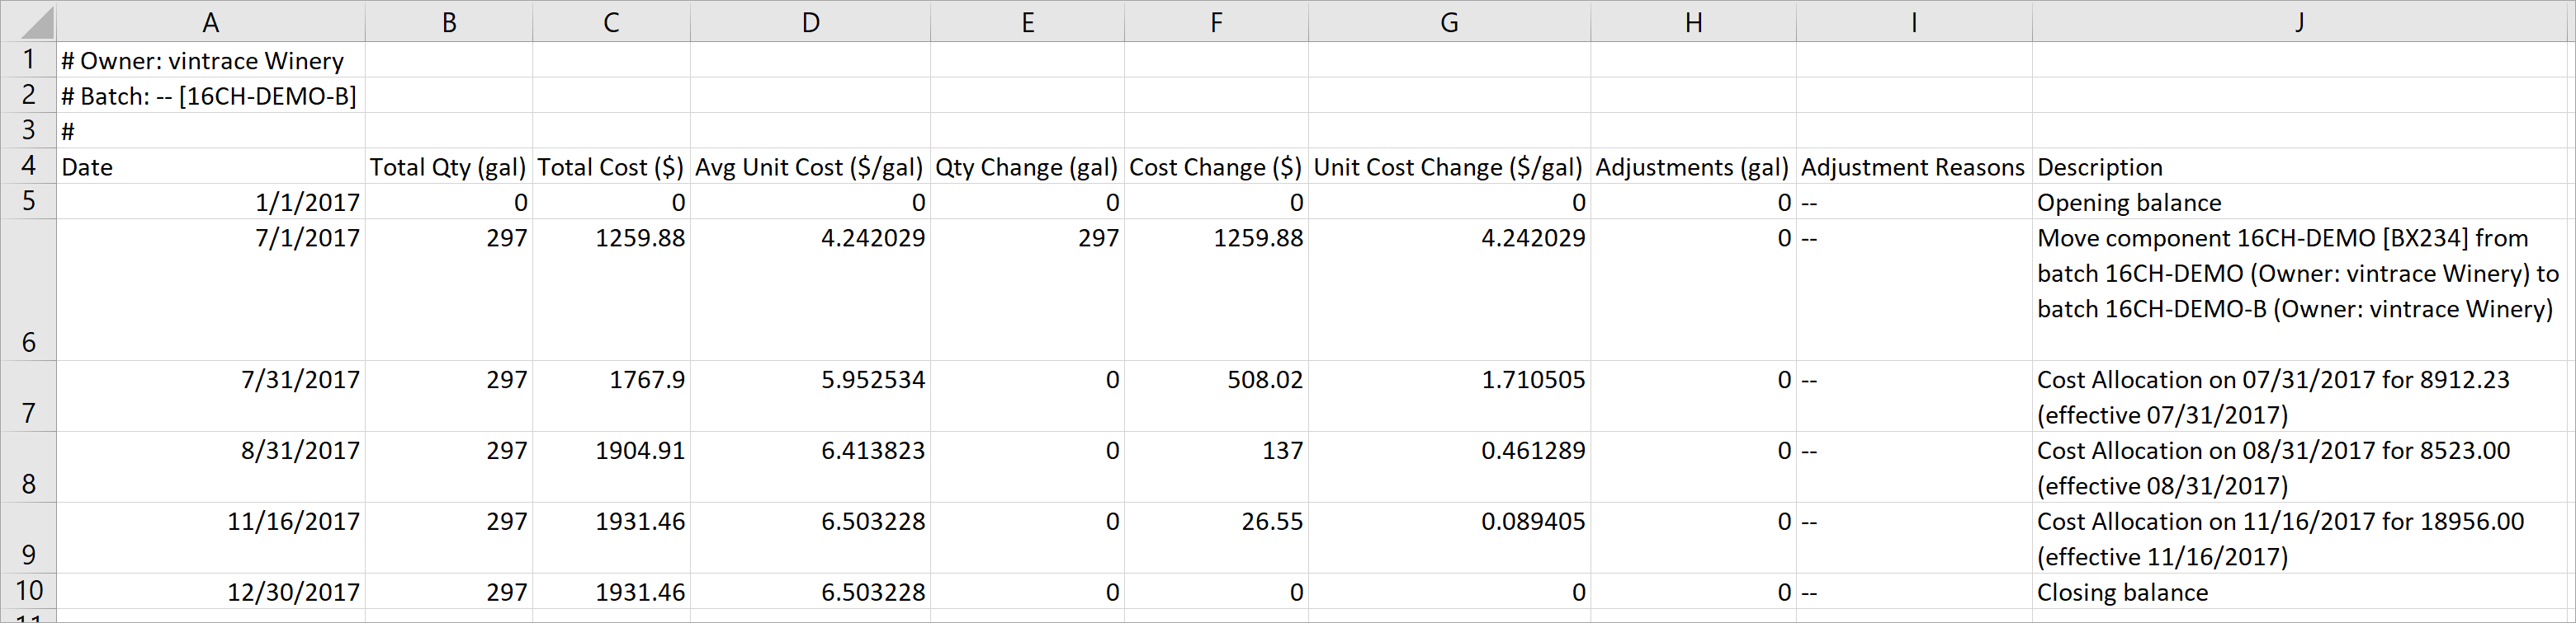Click the 'Date' header cell

point(210,166)
